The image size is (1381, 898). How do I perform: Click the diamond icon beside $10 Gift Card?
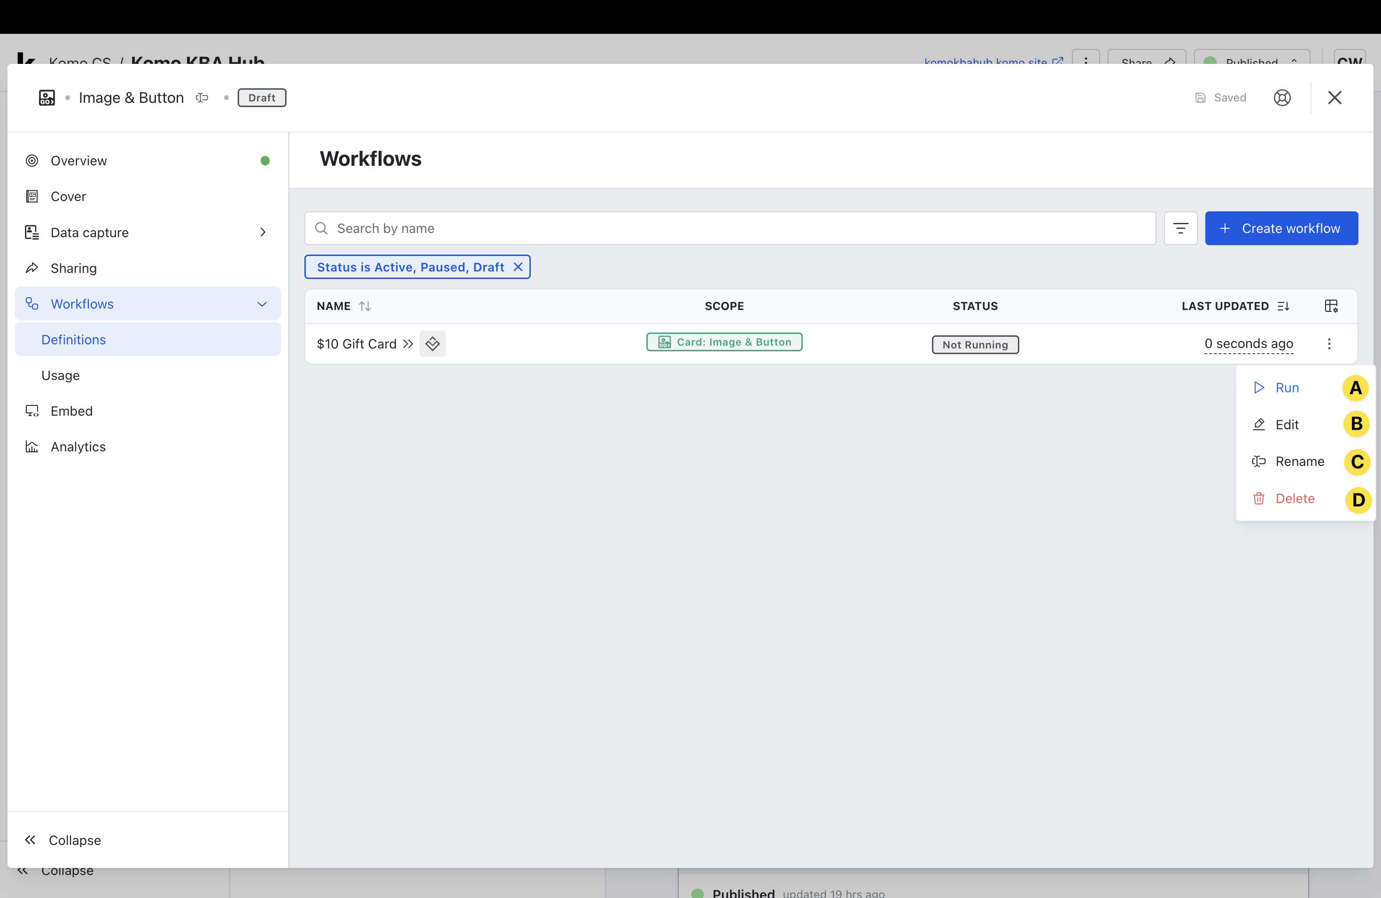pyautogui.click(x=432, y=344)
